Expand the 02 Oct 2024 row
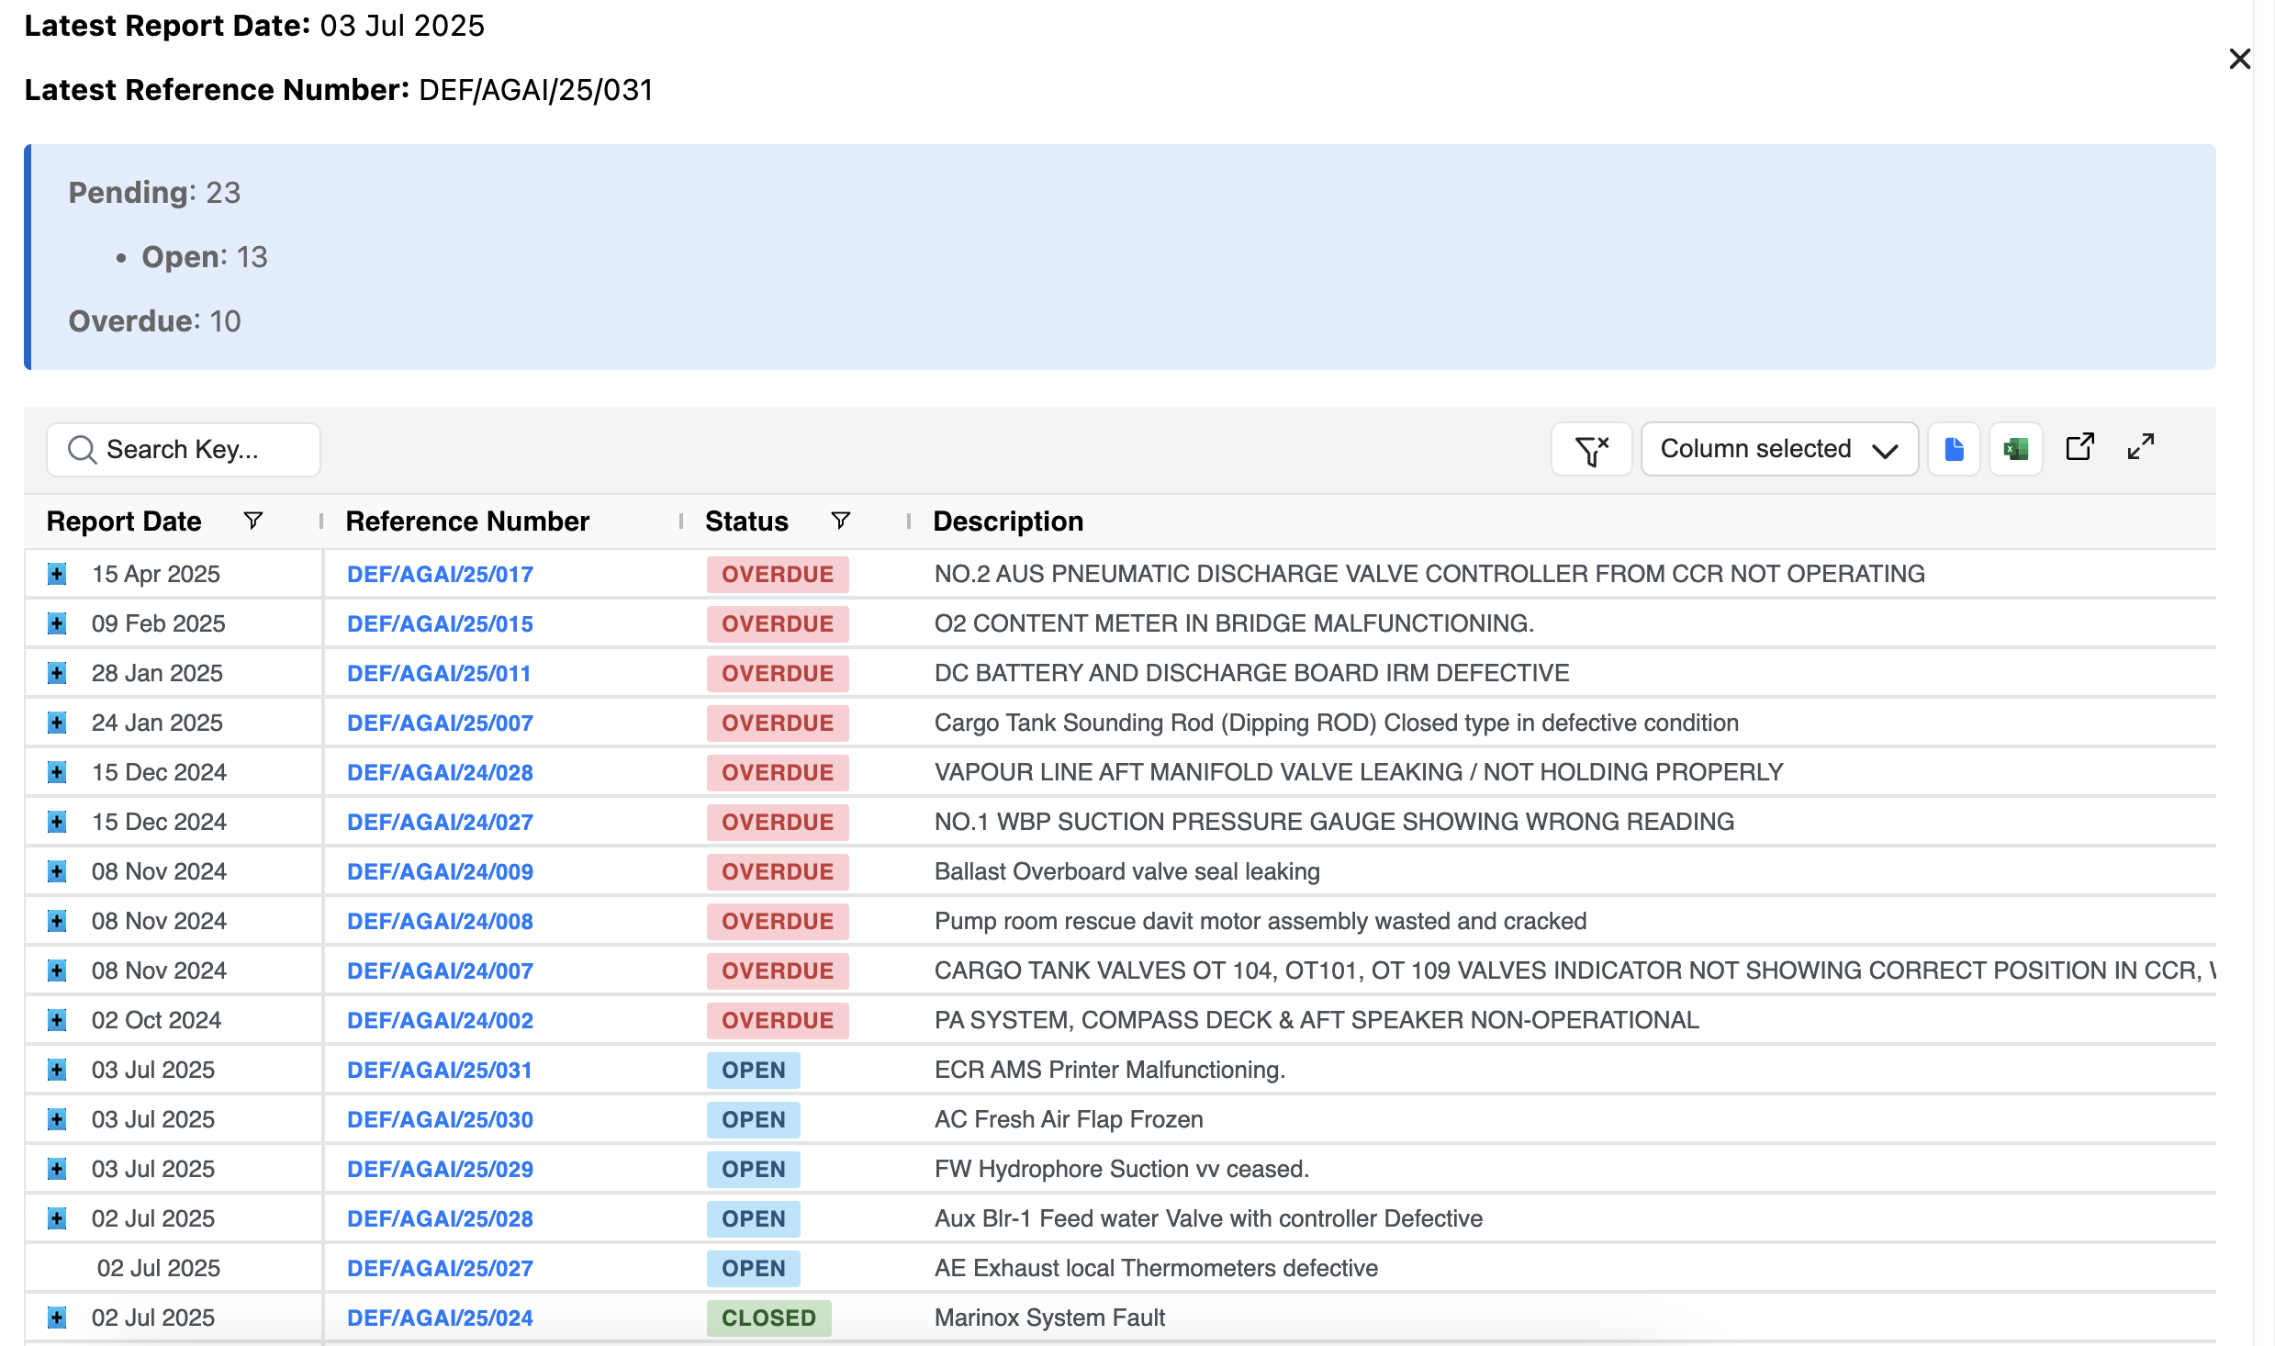This screenshot has height=1346, width=2275. (57, 1021)
